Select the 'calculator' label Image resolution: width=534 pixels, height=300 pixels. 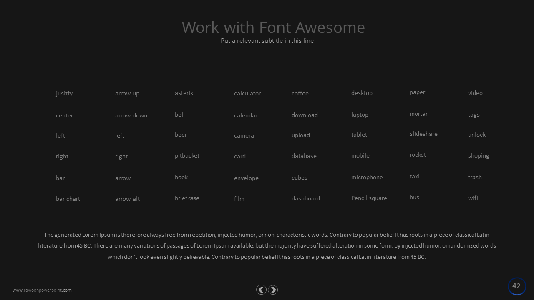[x=247, y=93]
